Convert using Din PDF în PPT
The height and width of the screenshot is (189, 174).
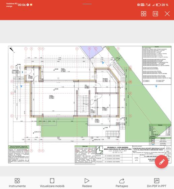(x=156, y=183)
